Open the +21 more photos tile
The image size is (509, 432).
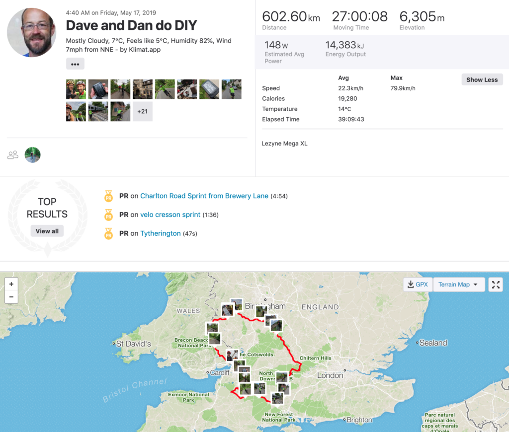[x=143, y=111]
